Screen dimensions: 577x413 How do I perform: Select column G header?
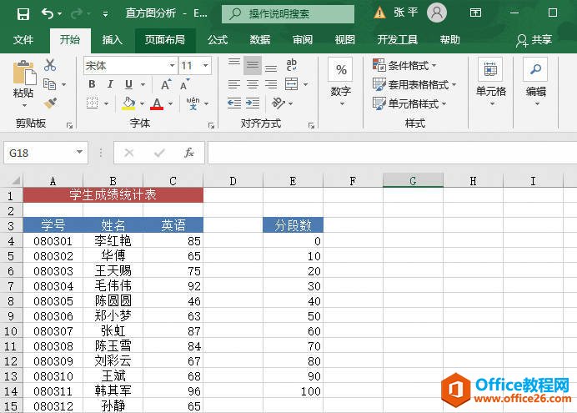413,181
